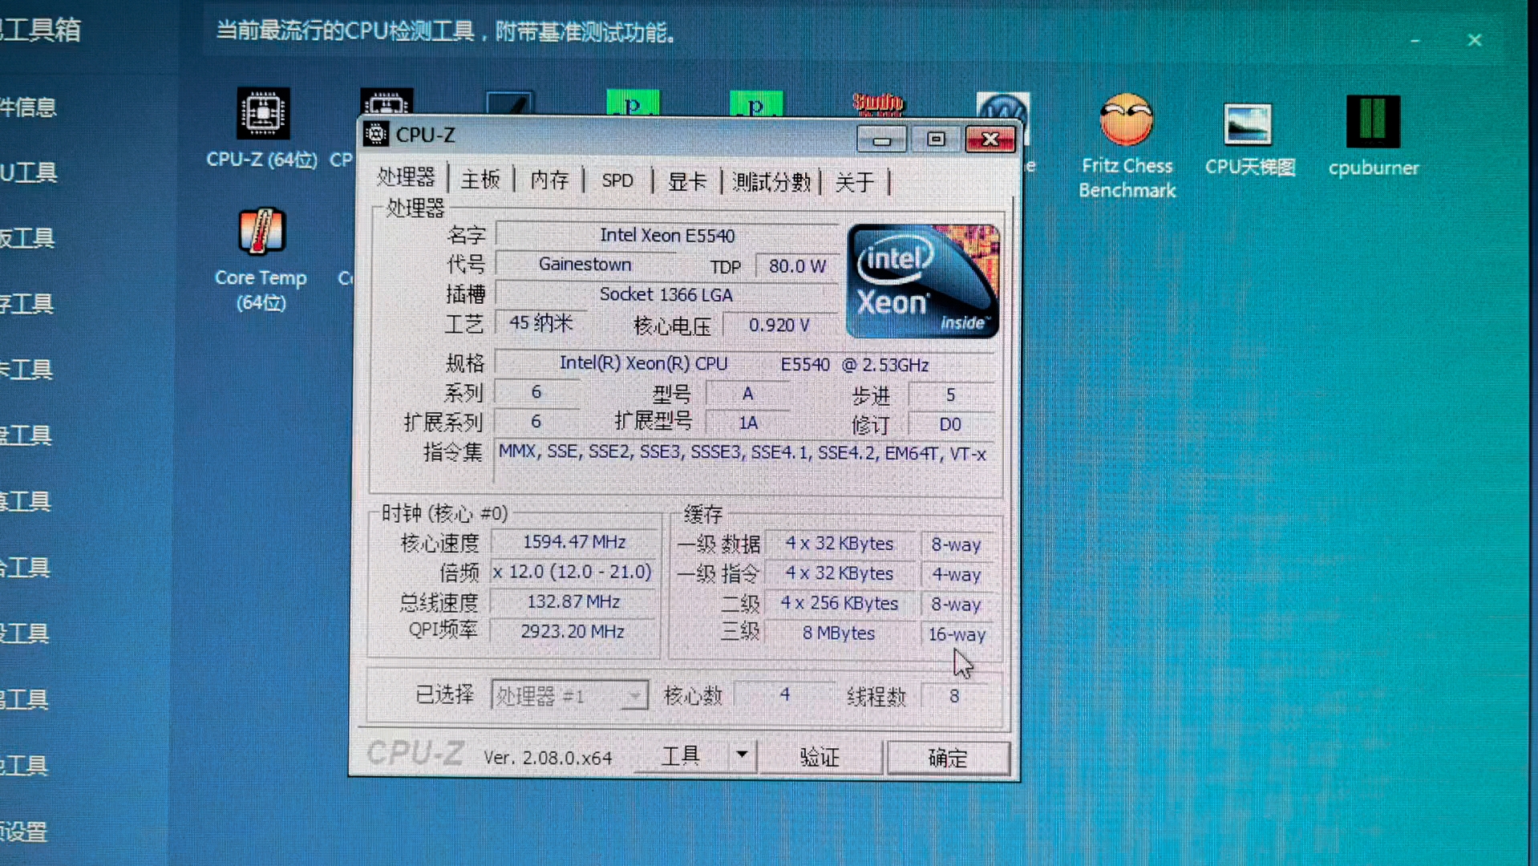
Task: Click the 2923.20 MHz QPI value
Action: pyautogui.click(x=573, y=632)
